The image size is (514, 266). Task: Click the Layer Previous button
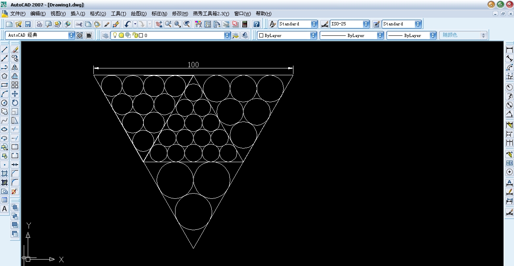[245, 35]
